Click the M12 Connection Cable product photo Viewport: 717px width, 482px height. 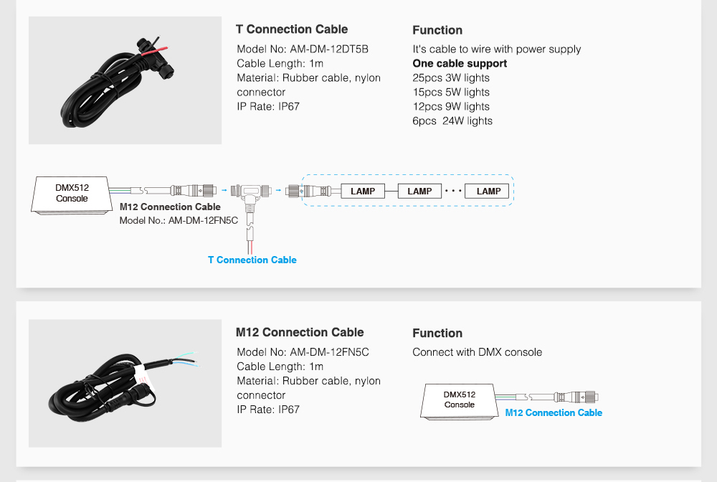tap(125, 383)
